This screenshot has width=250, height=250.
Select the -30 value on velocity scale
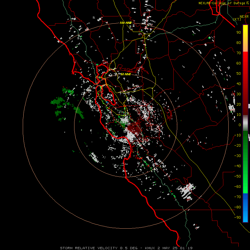(x=237, y=156)
